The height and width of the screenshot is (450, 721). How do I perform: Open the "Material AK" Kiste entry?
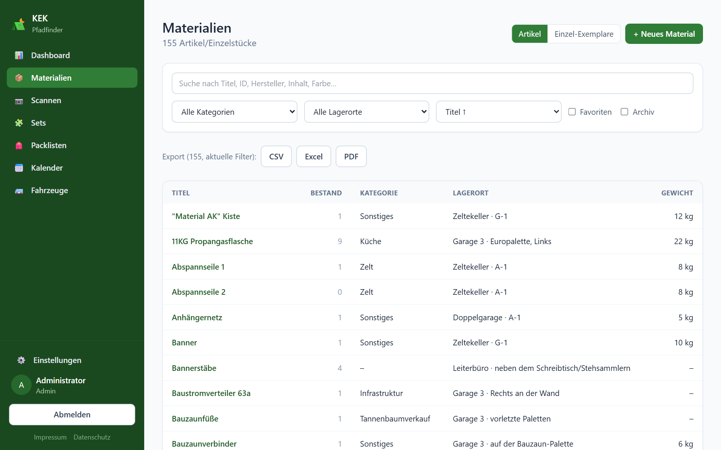point(206,216)
